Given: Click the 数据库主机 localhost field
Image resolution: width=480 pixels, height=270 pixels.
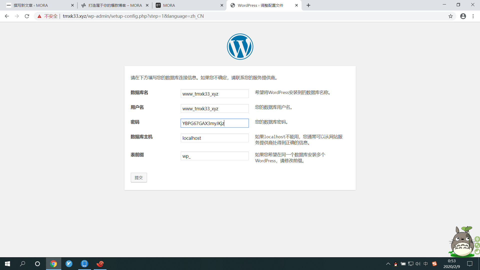Looking at the screenshot, I should [x=214, y=138].
